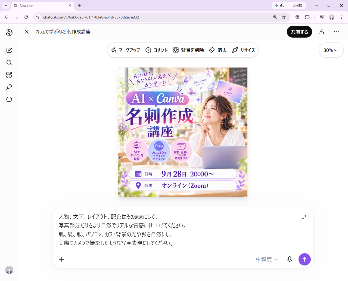
Task: Click the pin icon in sidebar
Action: click(9, 87)
